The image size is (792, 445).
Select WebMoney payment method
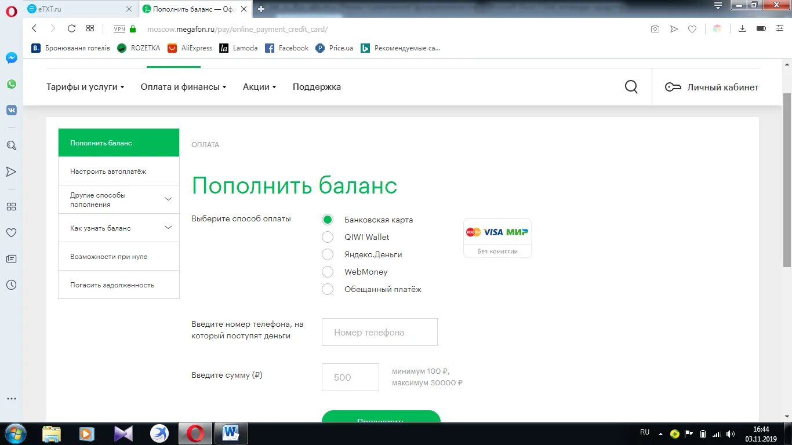328,272
